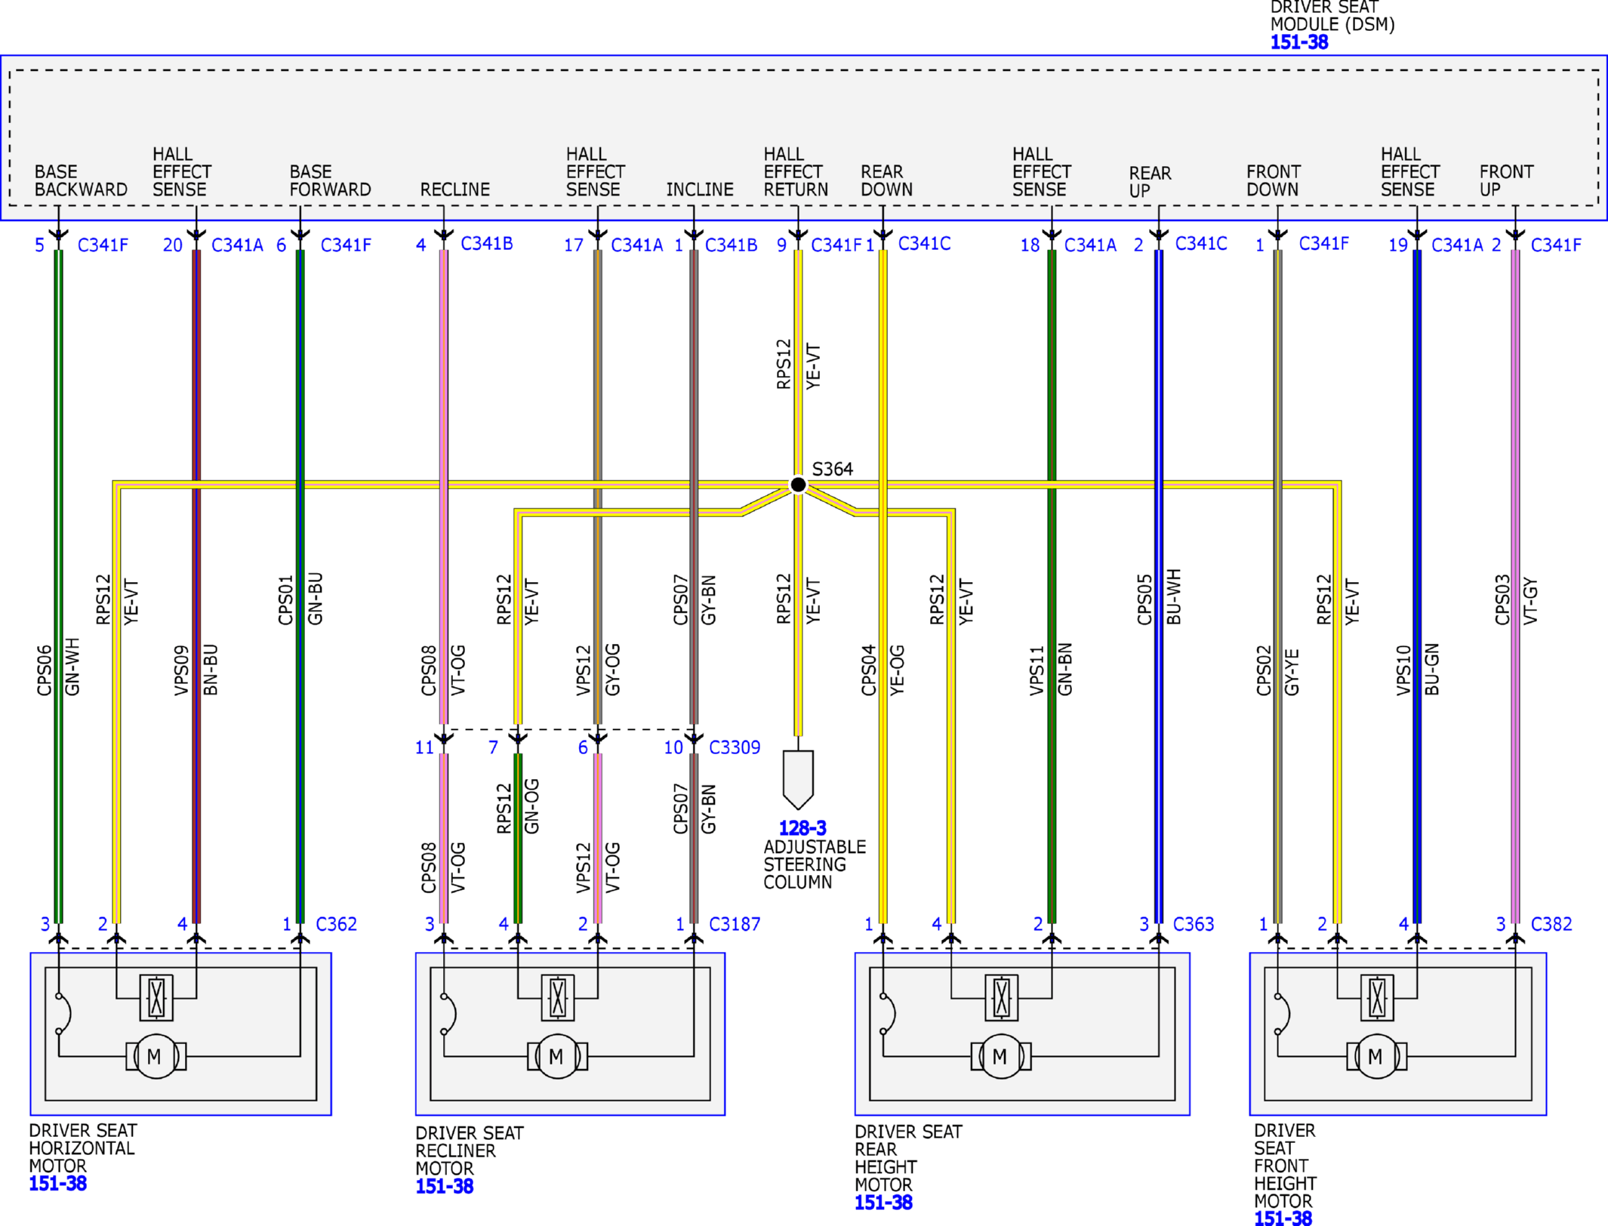Select the Hall sensor symbol in the Recliner Motor
Viewport: 1608px width, 1226px height.
point(558,998)
